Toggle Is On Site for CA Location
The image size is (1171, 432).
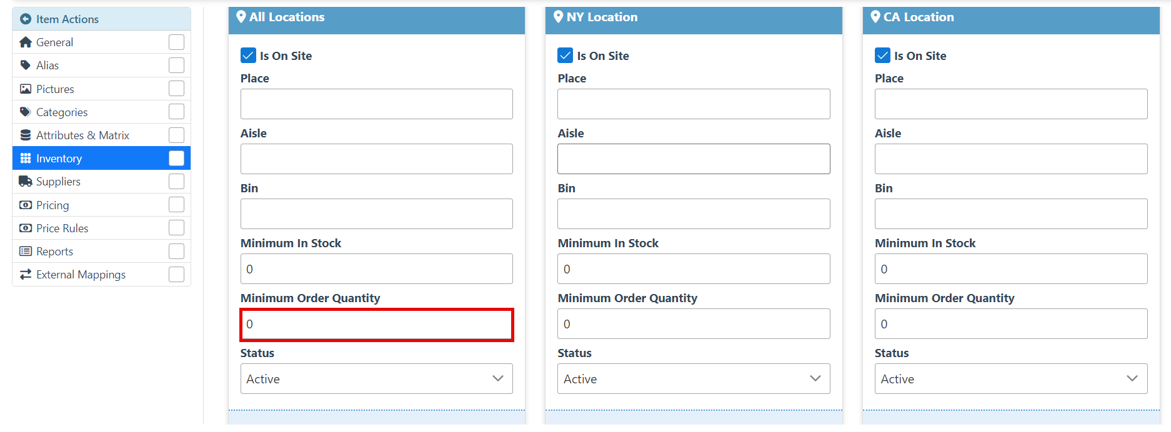(882, 56)
